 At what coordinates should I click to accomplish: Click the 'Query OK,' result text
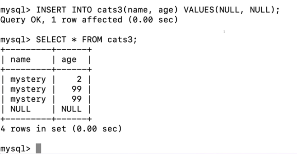pos(23,20)
